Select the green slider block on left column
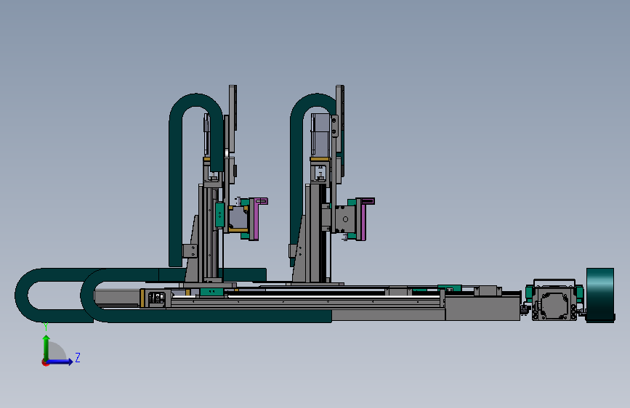This screenshot has height=408, width=630. (219, 215)
